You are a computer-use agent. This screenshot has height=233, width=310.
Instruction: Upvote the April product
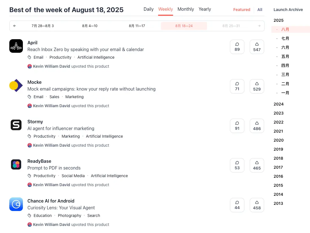[257, 47]
